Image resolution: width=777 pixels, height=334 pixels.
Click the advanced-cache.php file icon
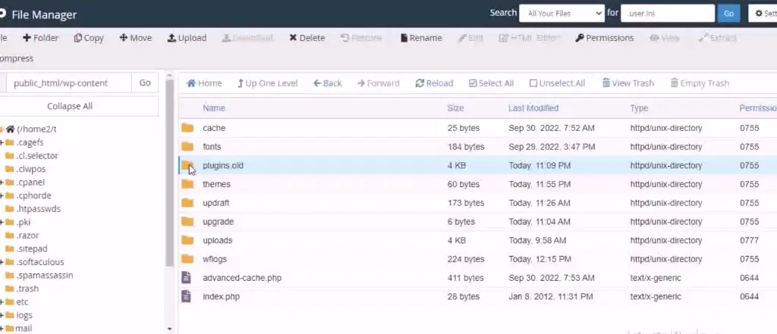pyautogui.click(x=186, y=278)
